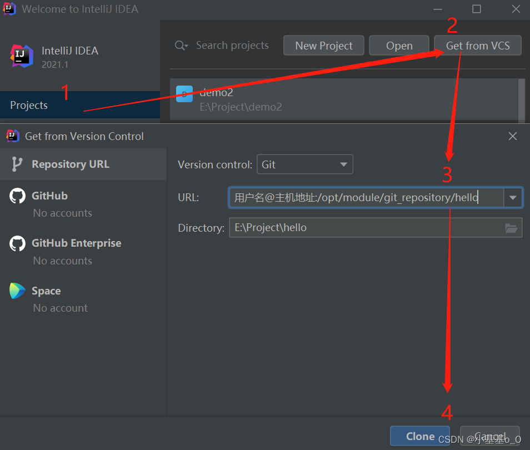Select the Projects tab
Viewport: 530px width, 450px height.
[x=80, y=105]
